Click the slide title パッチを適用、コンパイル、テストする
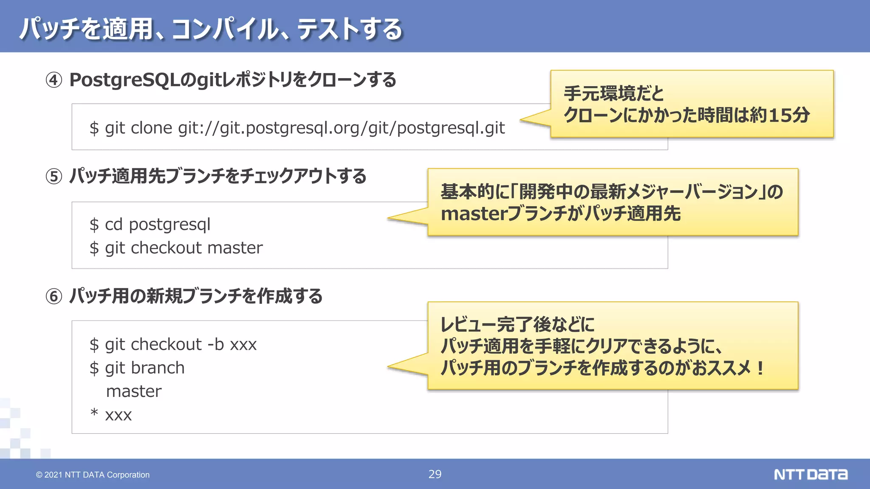This screenshot has width=870, height=489. coord(211,29)
